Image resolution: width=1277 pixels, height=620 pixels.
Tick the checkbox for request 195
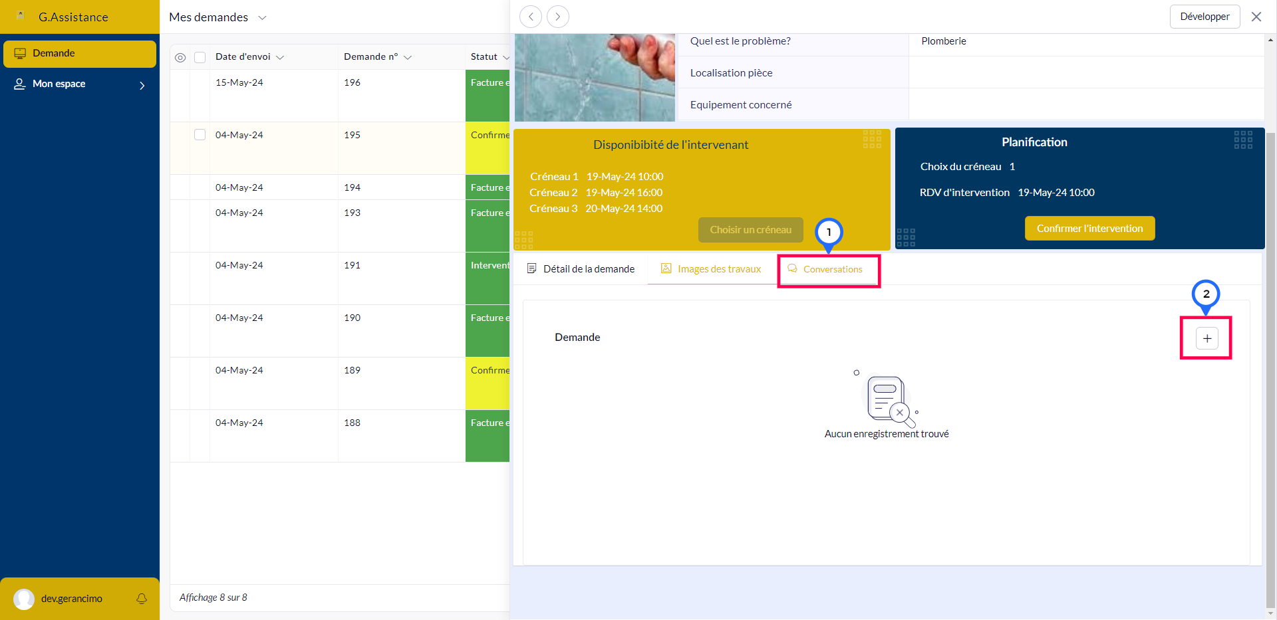click(200, 135)
